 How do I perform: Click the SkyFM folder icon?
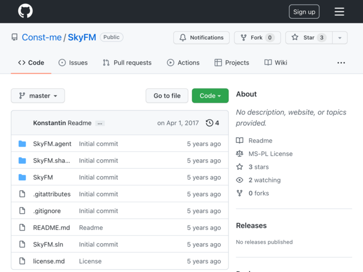(x=22, y=177)
